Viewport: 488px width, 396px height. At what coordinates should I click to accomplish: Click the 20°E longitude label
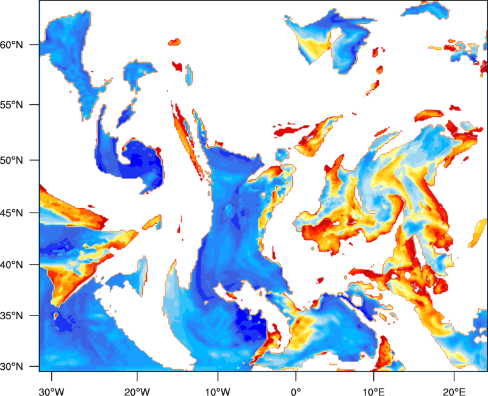click(454, 392)
